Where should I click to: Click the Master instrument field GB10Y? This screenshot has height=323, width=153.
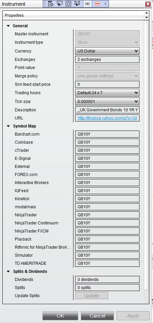(x=107, y=34)
